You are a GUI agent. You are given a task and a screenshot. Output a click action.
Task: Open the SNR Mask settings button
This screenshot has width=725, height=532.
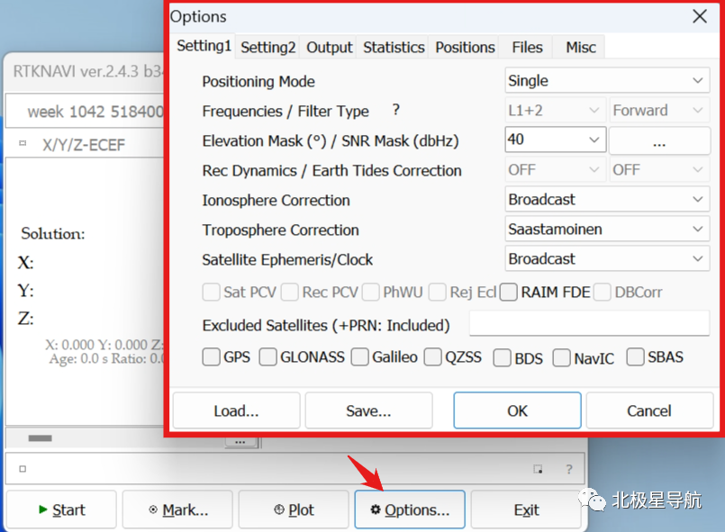(659, 140)
